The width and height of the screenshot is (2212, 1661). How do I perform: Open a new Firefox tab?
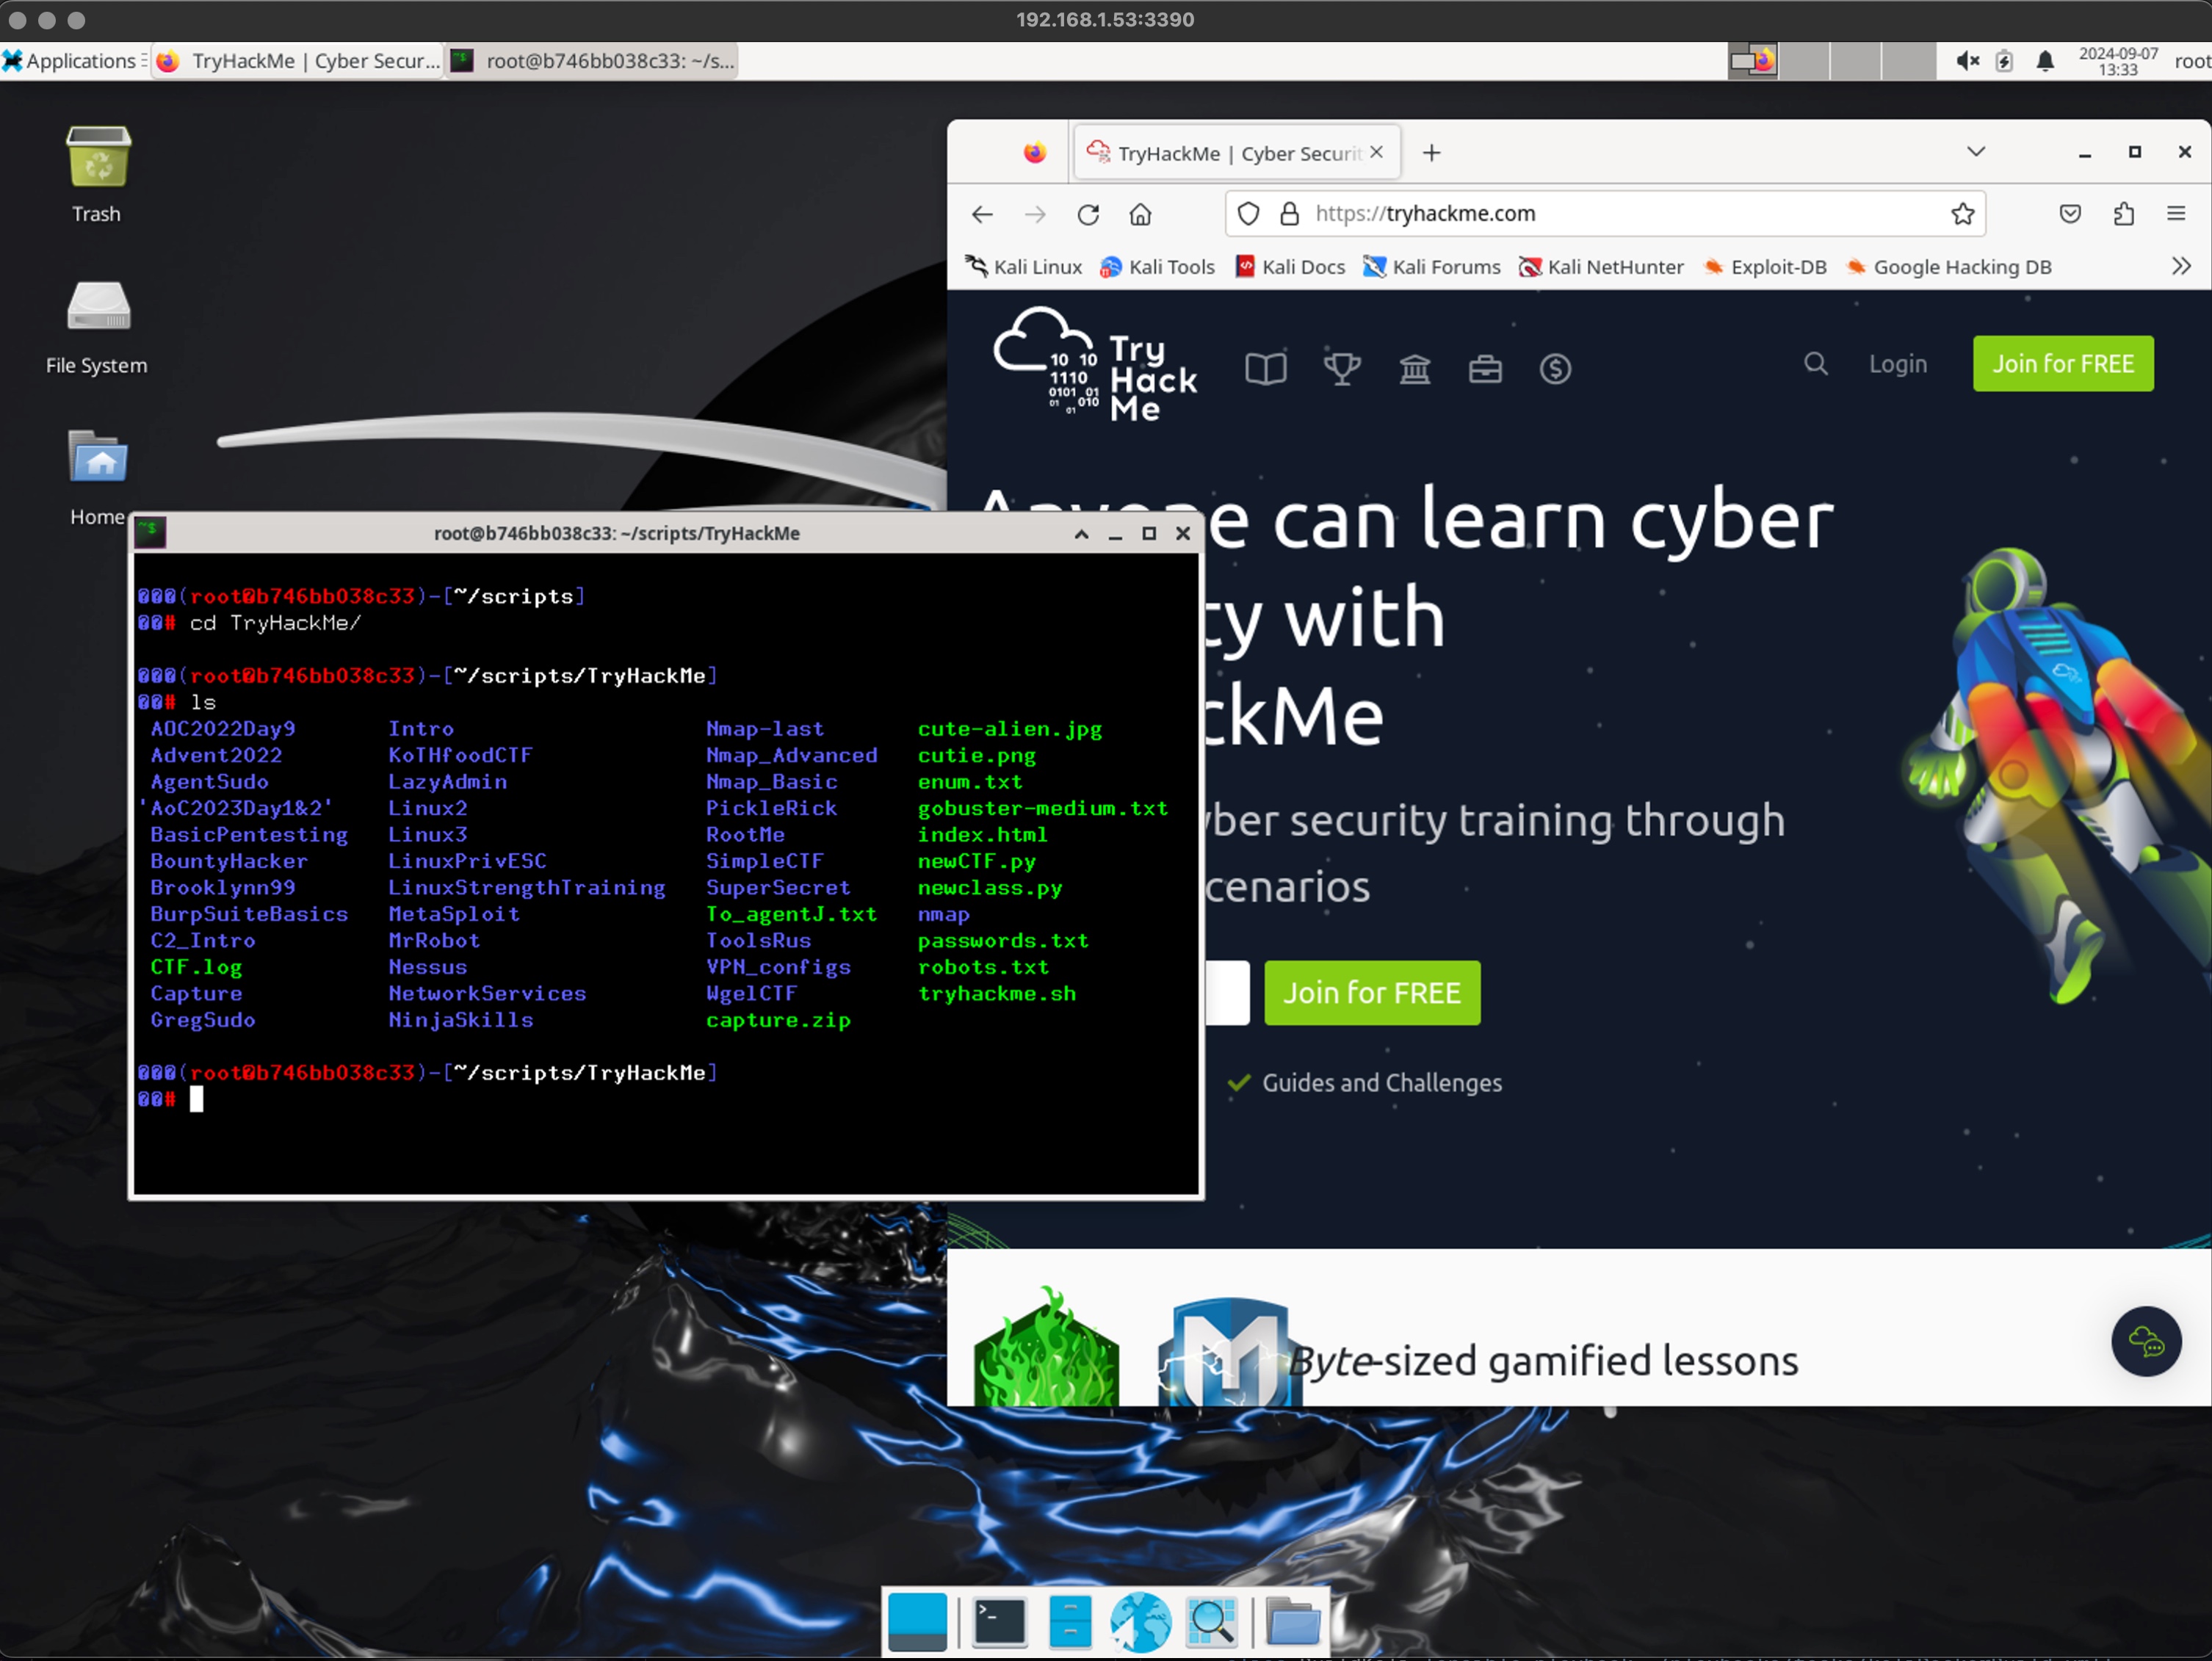(1431, 153)
